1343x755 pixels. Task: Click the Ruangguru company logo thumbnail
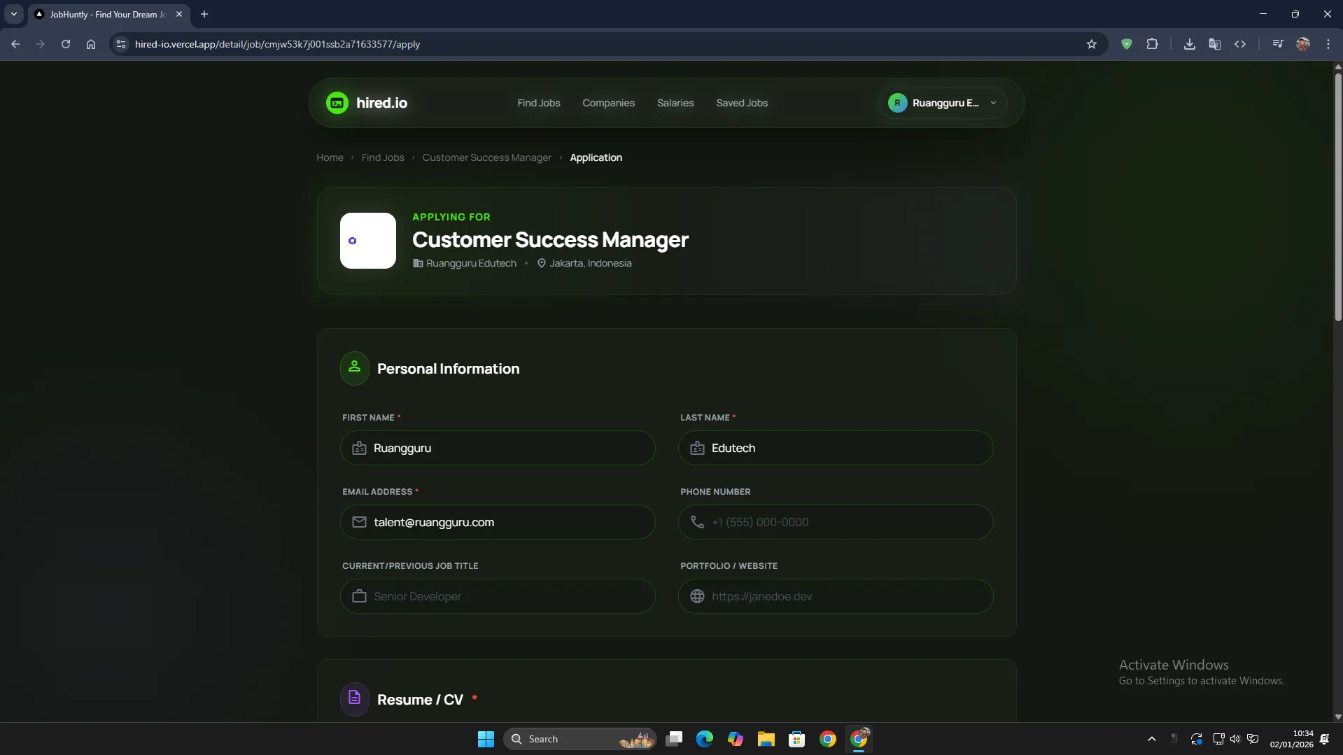click(x=367, y=241)
